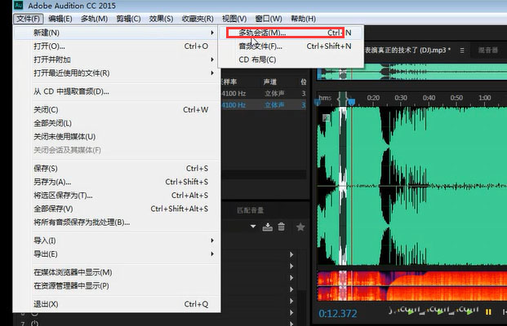The width and height of the screenshot is (507, 326).
Task: Click the overview navigator strip above the ruler
Action: pos(412,72)
